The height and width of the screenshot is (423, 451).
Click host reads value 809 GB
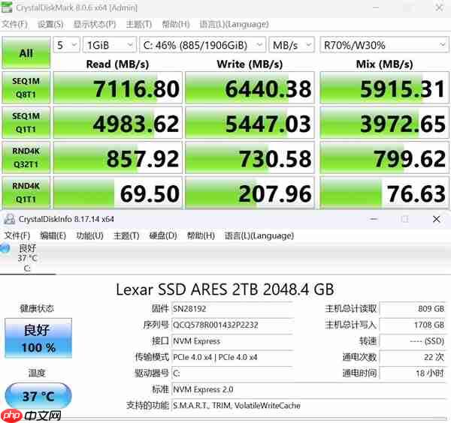coord(413,309)
